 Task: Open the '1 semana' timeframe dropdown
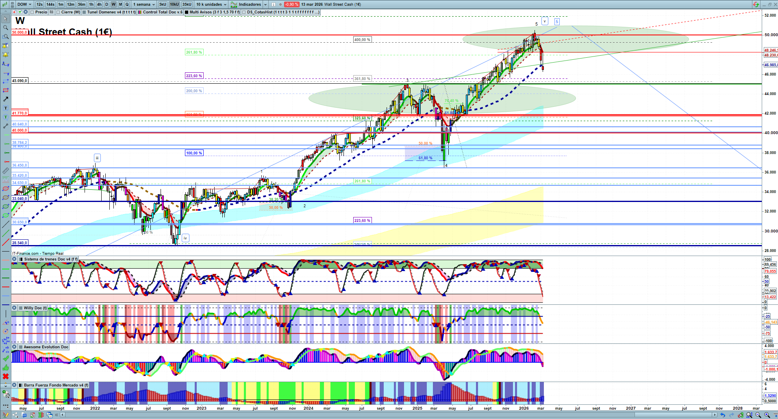pos(144,4)
